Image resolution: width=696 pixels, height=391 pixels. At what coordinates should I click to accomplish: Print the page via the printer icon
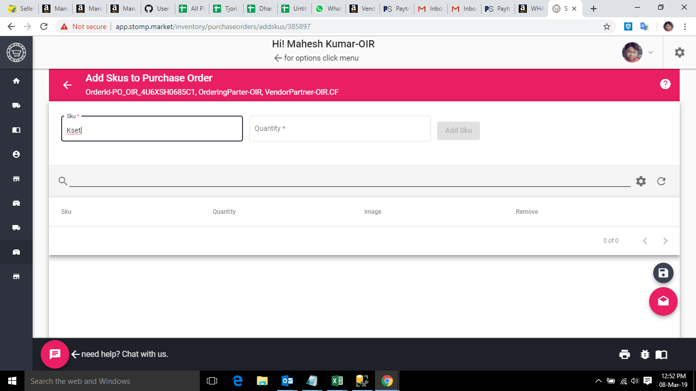pos(625,354)
